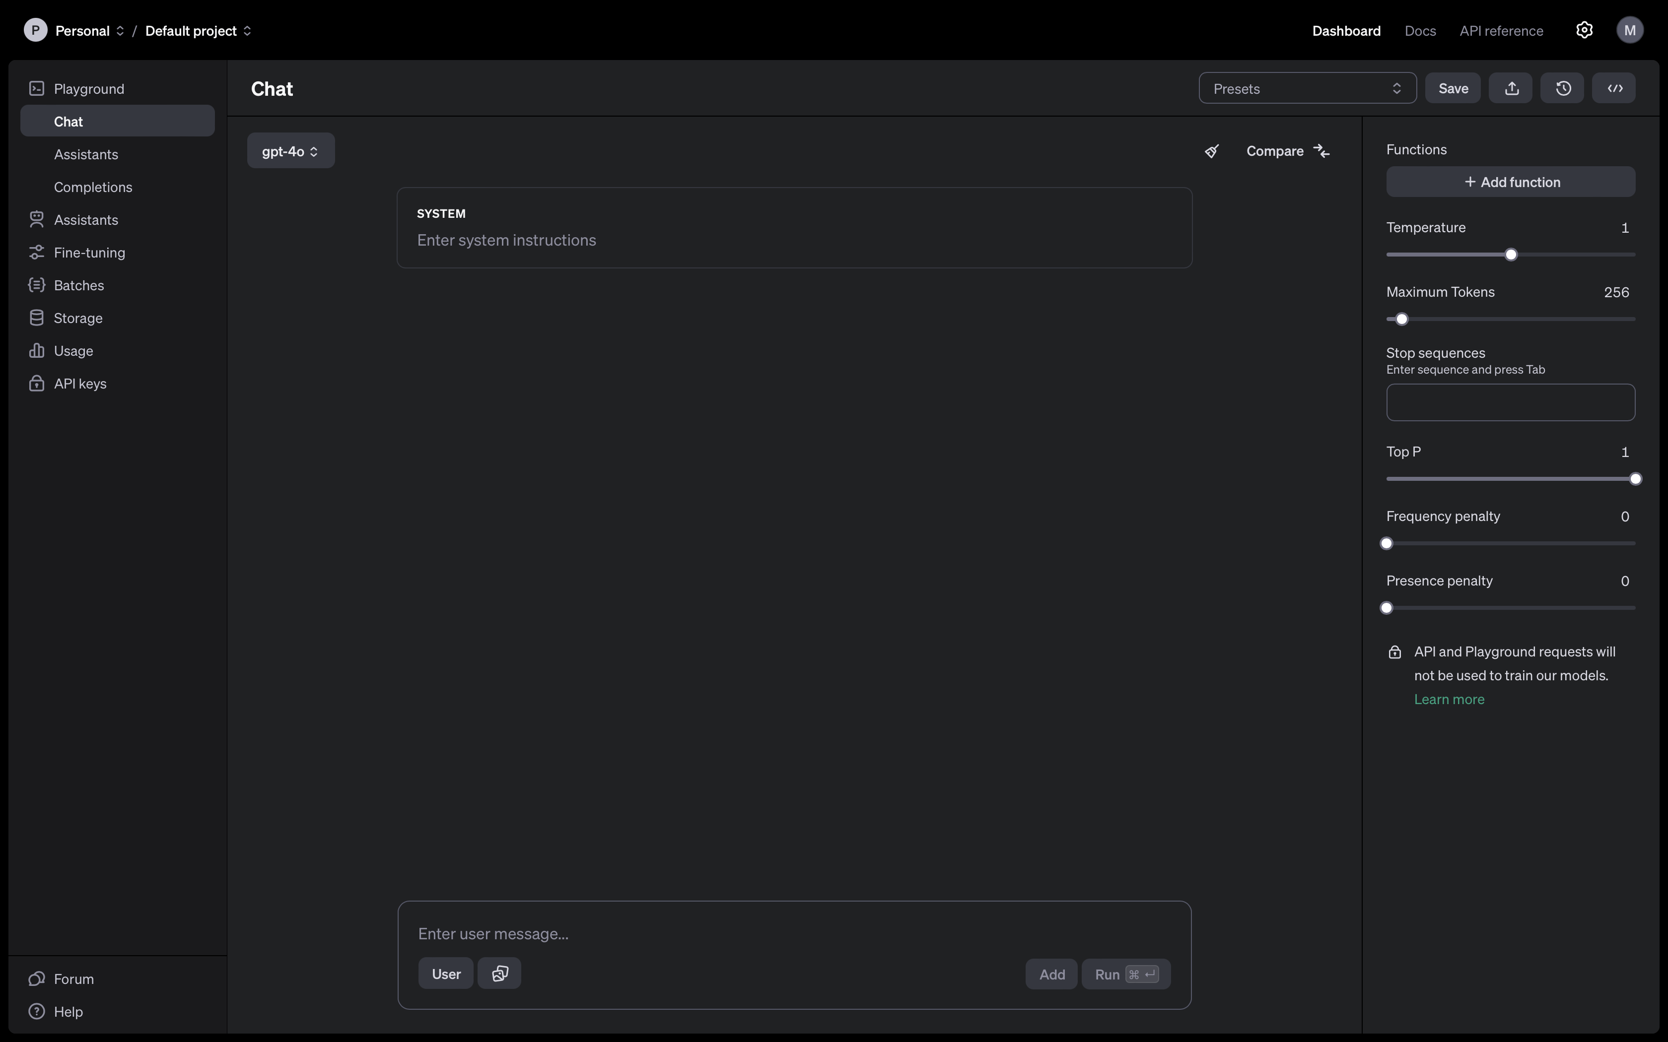Viewport: 1668px width, 1042px height.
Task: Click the Compare button label
Action: [x=1274, y=151]
